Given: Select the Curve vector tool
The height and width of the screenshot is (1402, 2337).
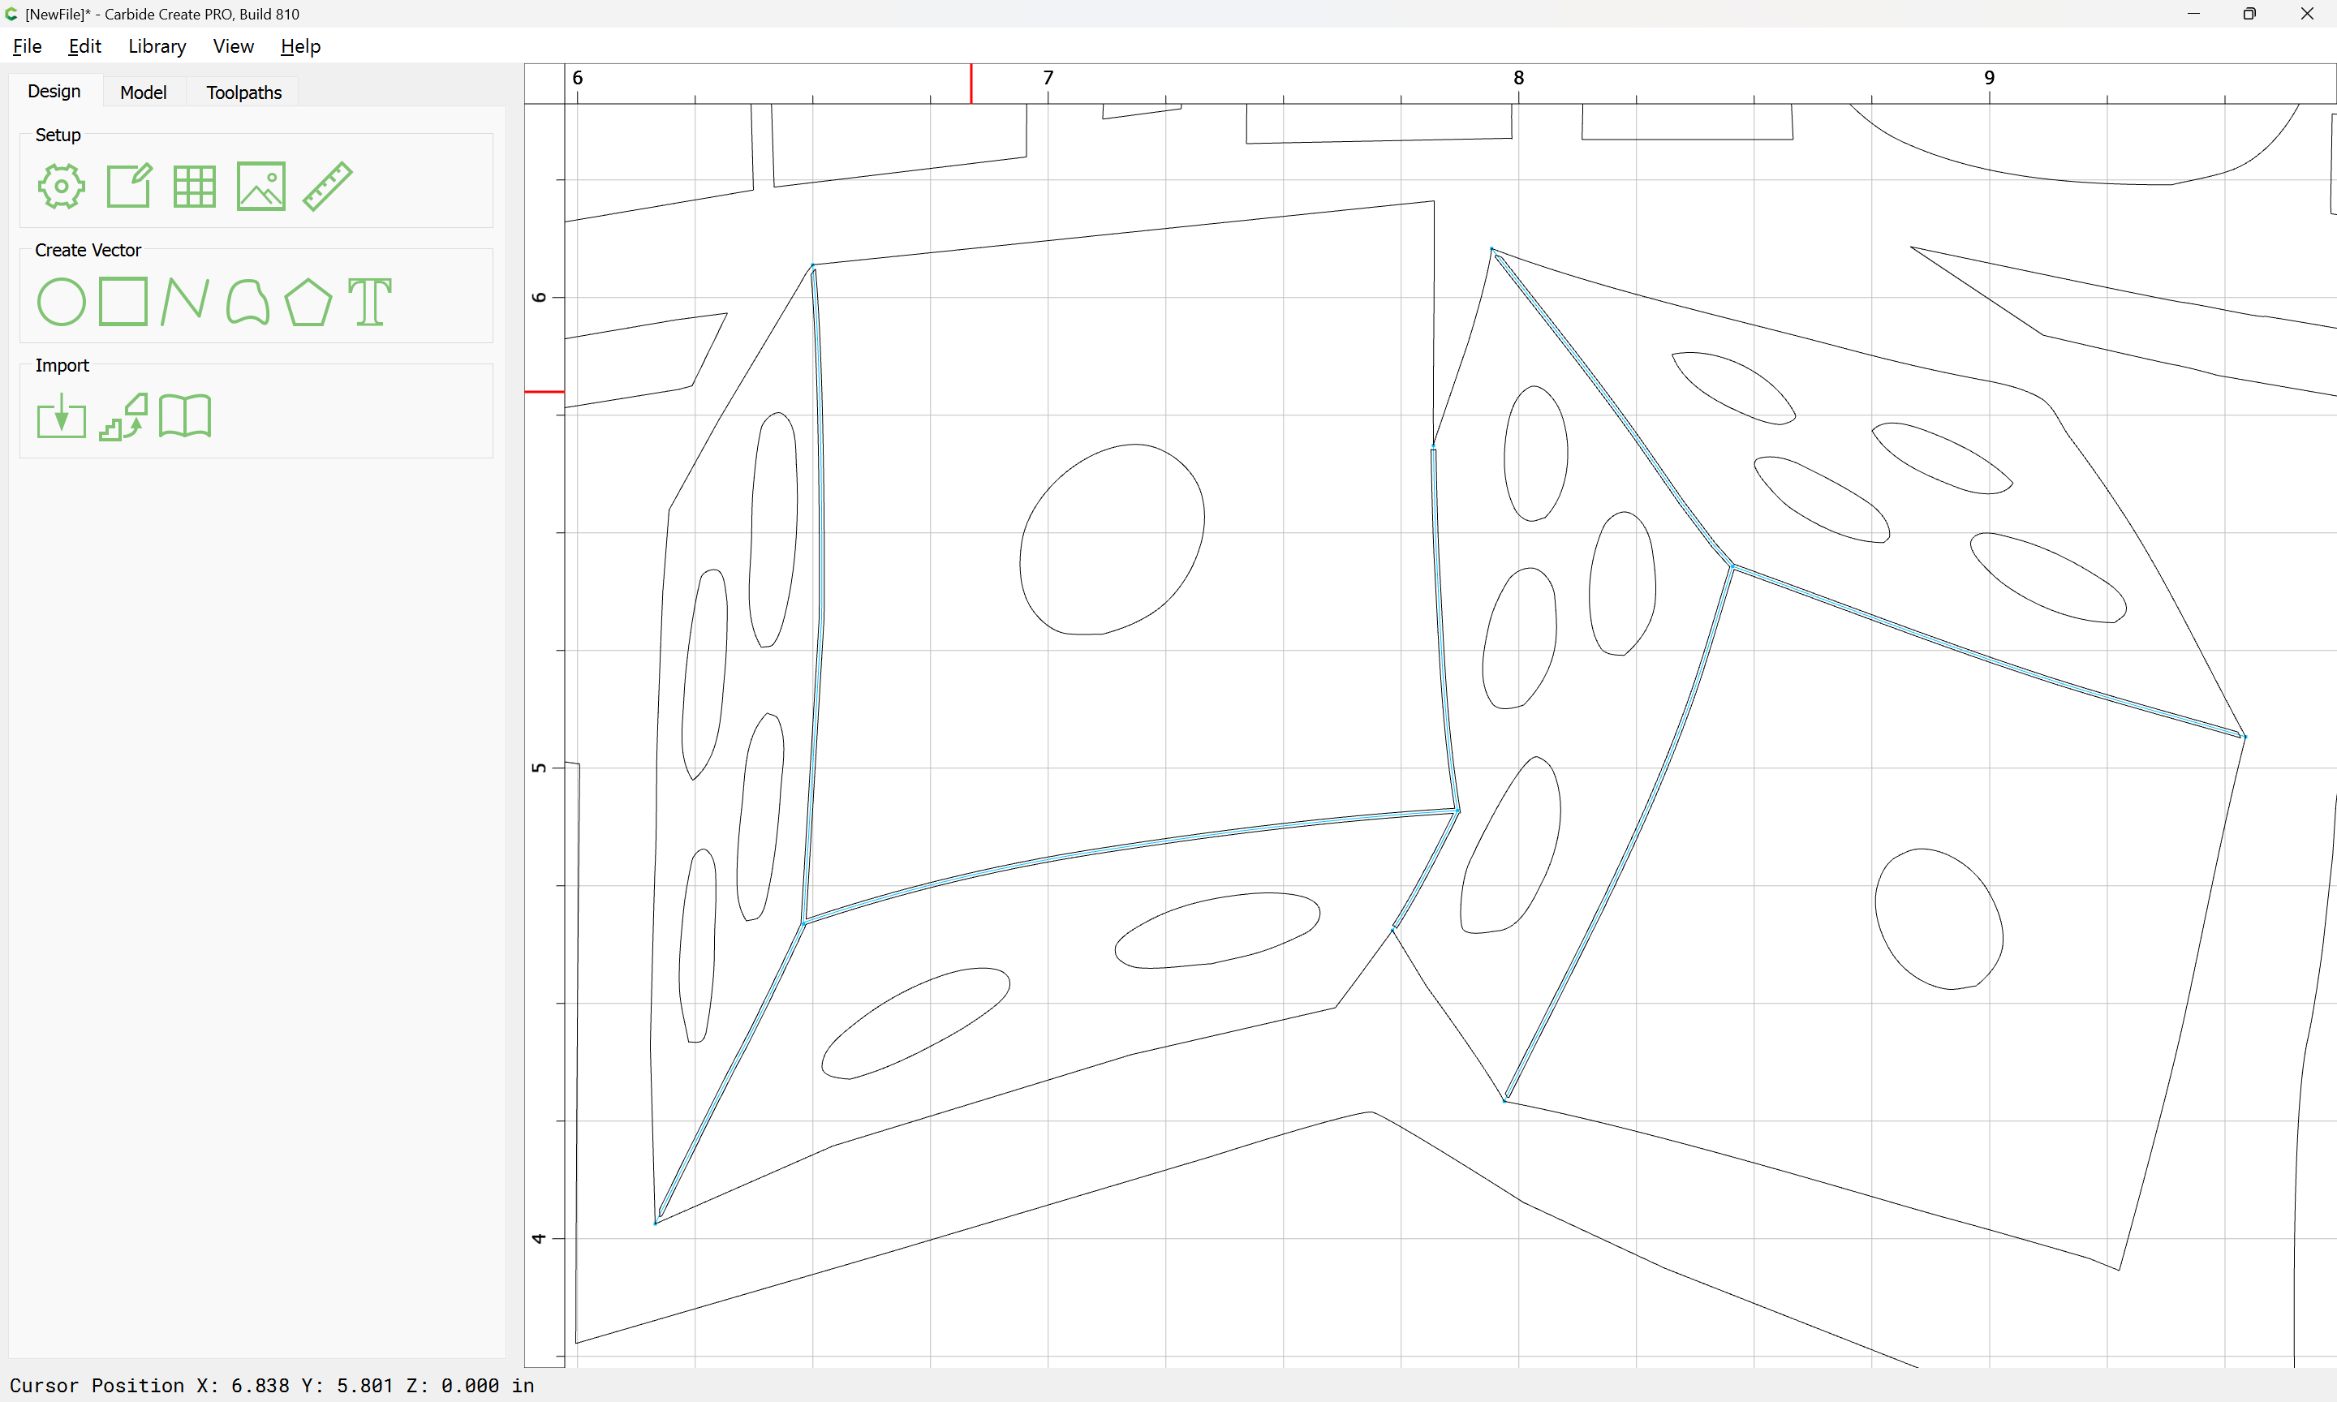Looking at the screenshot, I should (x=247, y=301).
